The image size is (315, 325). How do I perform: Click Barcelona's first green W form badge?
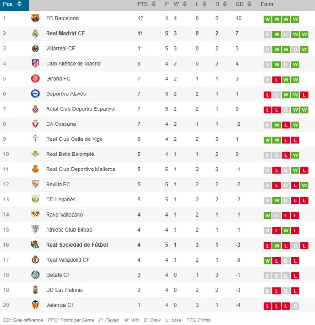(x=267, y=20)
